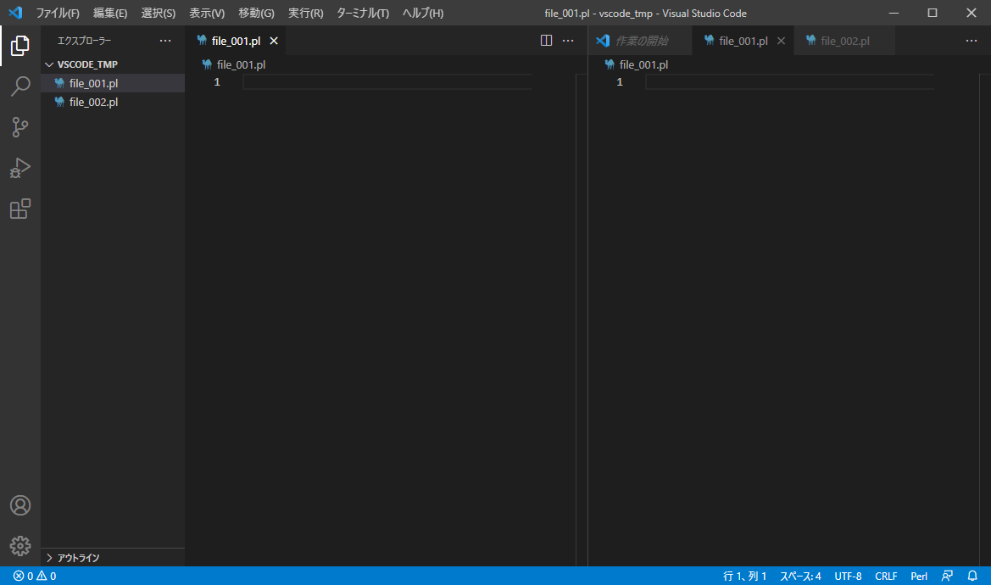Image resolution: width=991 pixels, height=585 pixels.
Task: Open the Explorer view in activity bar
Action: 20,46
